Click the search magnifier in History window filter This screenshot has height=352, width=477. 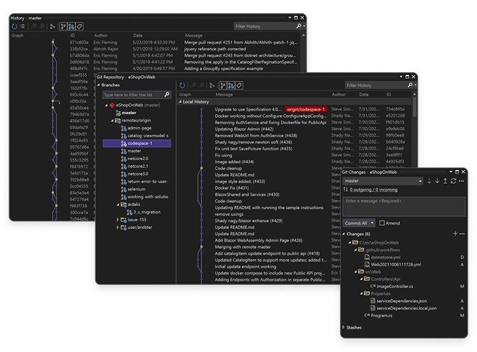[299, 26]
